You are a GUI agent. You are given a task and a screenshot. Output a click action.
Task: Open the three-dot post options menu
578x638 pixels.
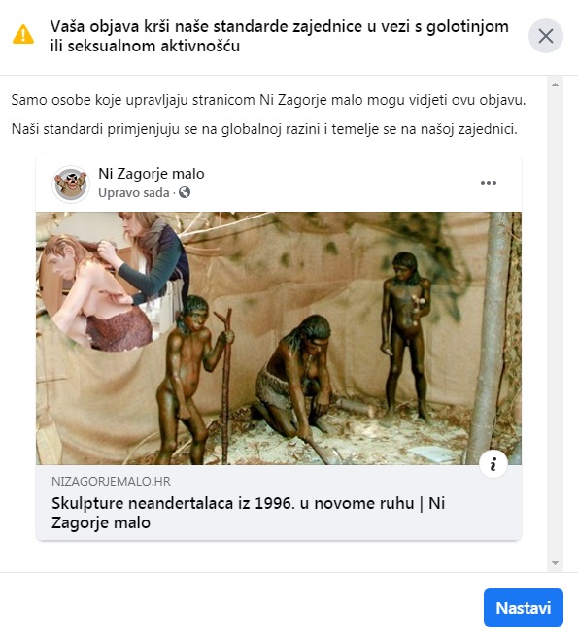pos(488,183)
